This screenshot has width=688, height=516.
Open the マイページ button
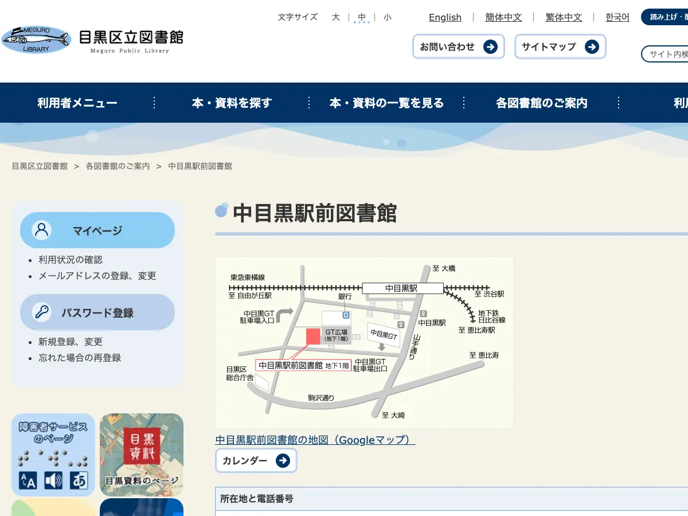(97, 230)
